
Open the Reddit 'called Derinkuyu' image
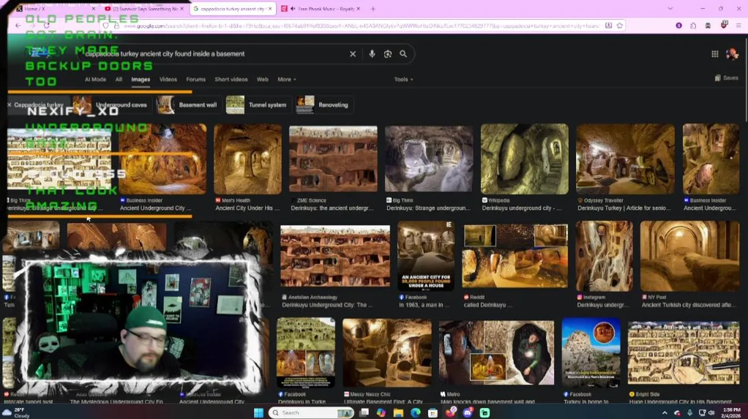pos(515,256)
